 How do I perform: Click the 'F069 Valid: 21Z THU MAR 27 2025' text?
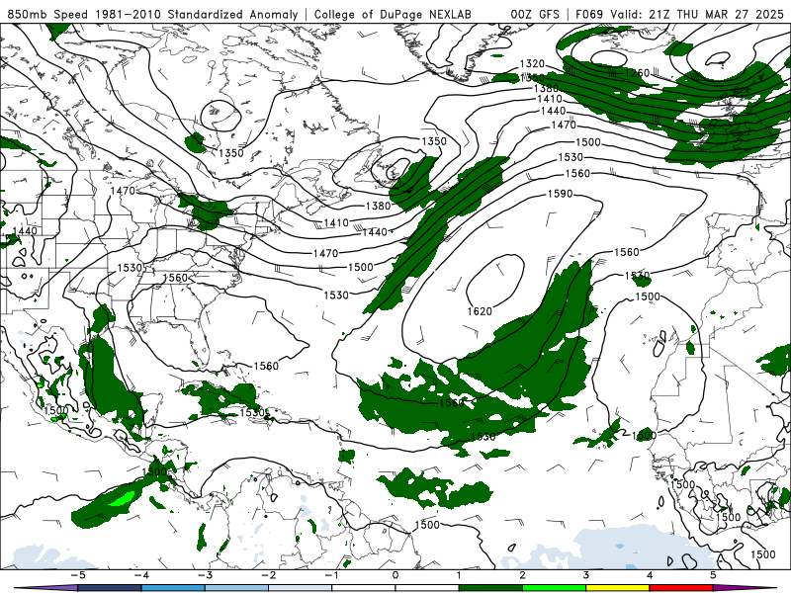(x=679, y=15)
